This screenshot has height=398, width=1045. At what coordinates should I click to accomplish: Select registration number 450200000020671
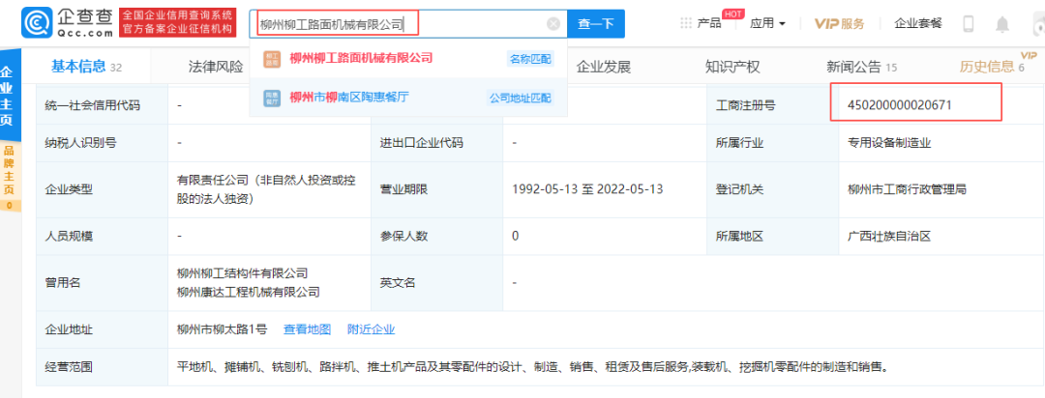click(899, 104)
